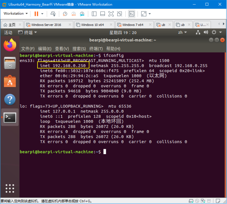Viewport: 227px width, 204px height.
Task: Open the 终端 application menu in top bar
Action: pyautogui.click(x=27, y=32)
